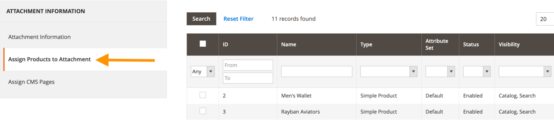Click Simple Product in Men's Wallet row

[x=379, y=96]
